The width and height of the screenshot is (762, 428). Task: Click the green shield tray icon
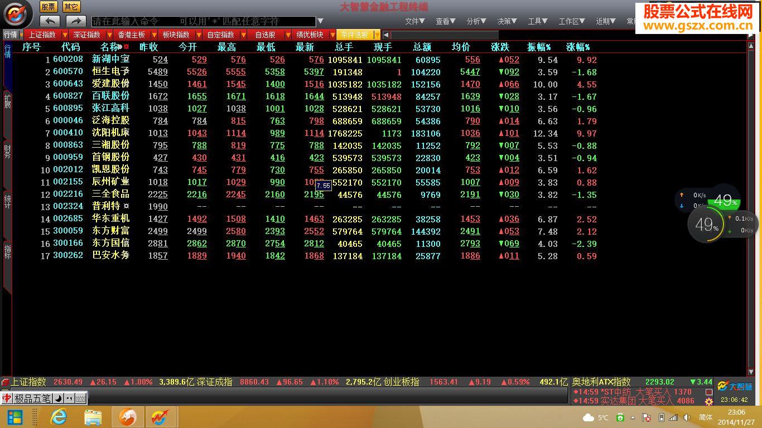tap(620, 417)
